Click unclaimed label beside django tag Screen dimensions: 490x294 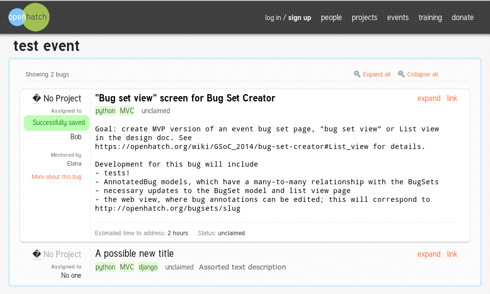(179, 267)
